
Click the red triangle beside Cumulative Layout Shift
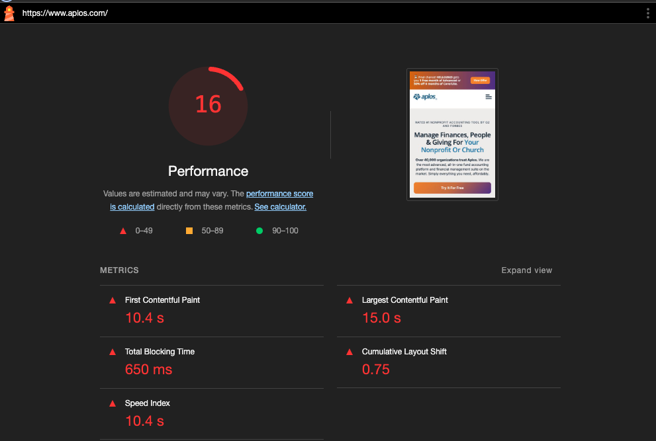pos(350,352)
